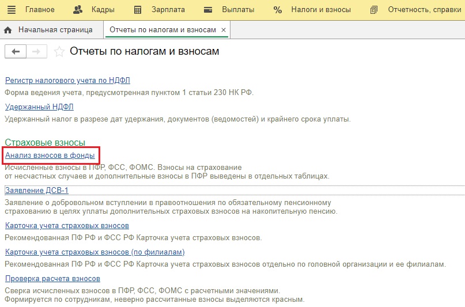Click the Зарплата calculator icon
The width and height of the screenshot is (465, 307).
(x=138, y=10)
